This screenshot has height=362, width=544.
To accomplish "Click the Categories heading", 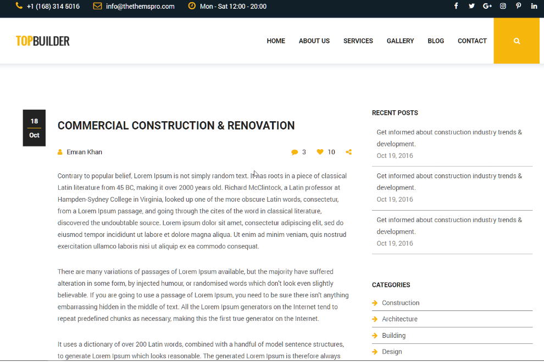I will 391,285.
